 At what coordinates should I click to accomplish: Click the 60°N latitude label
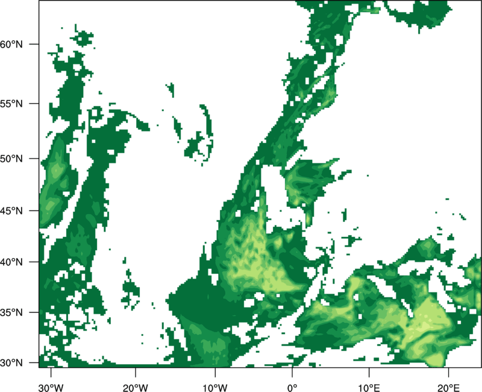(x=11, y=44)
